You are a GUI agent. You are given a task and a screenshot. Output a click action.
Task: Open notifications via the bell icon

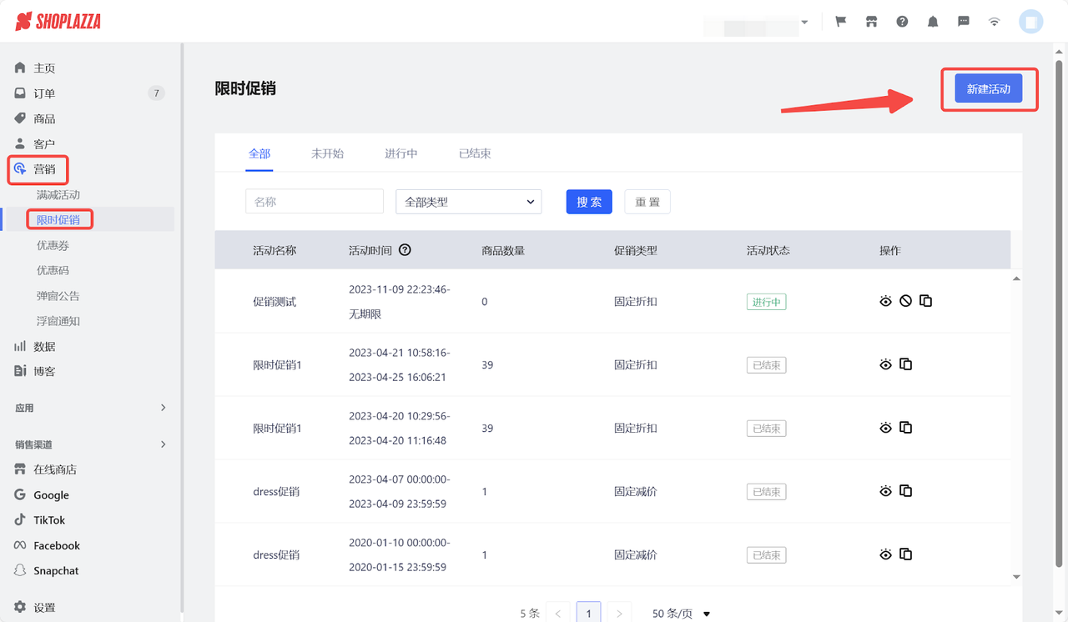coord(933,21)
